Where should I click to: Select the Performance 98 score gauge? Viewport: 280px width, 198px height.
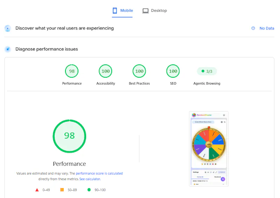click(x=72, y=71)
